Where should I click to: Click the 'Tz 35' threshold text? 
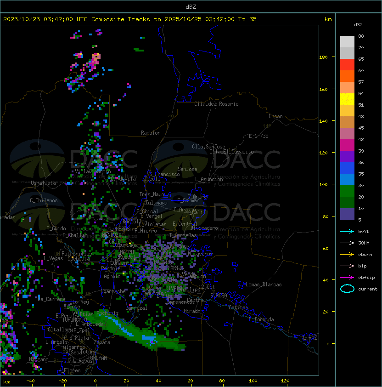(247, 19)
